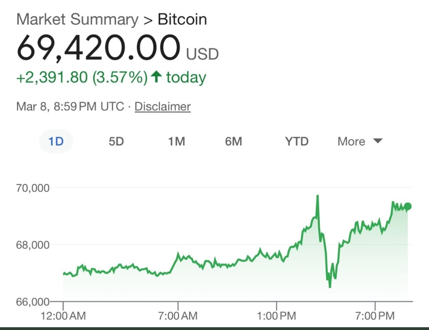Viewport: 429px width, 330px height.
Task: Click the green upward arrow icon
Action: tap(157, 77)
